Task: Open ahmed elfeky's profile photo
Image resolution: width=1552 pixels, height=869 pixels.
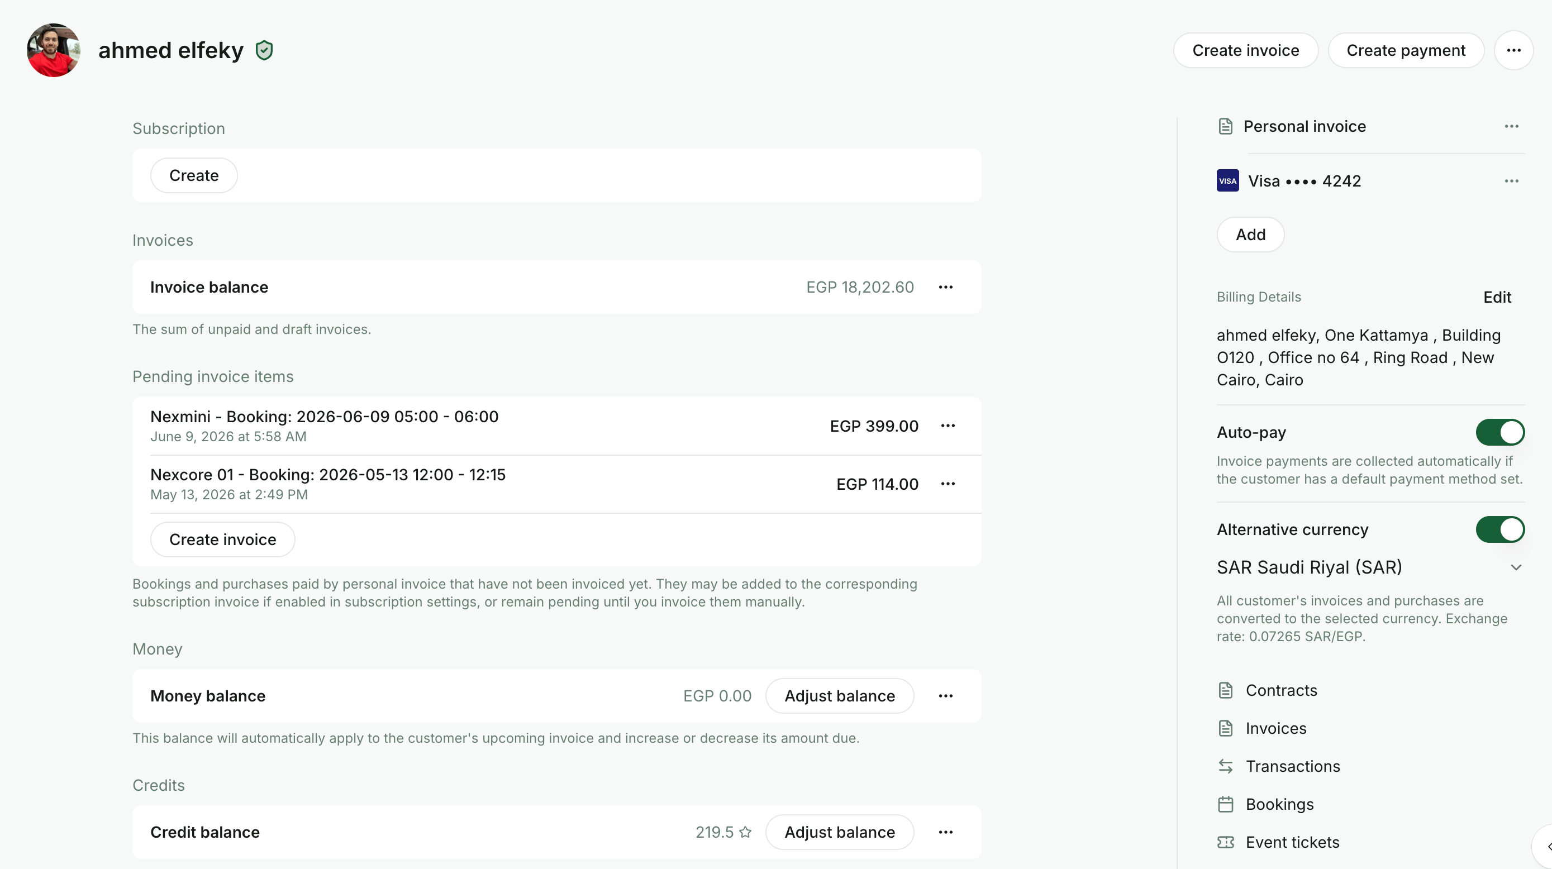Action: click(54, 51)
